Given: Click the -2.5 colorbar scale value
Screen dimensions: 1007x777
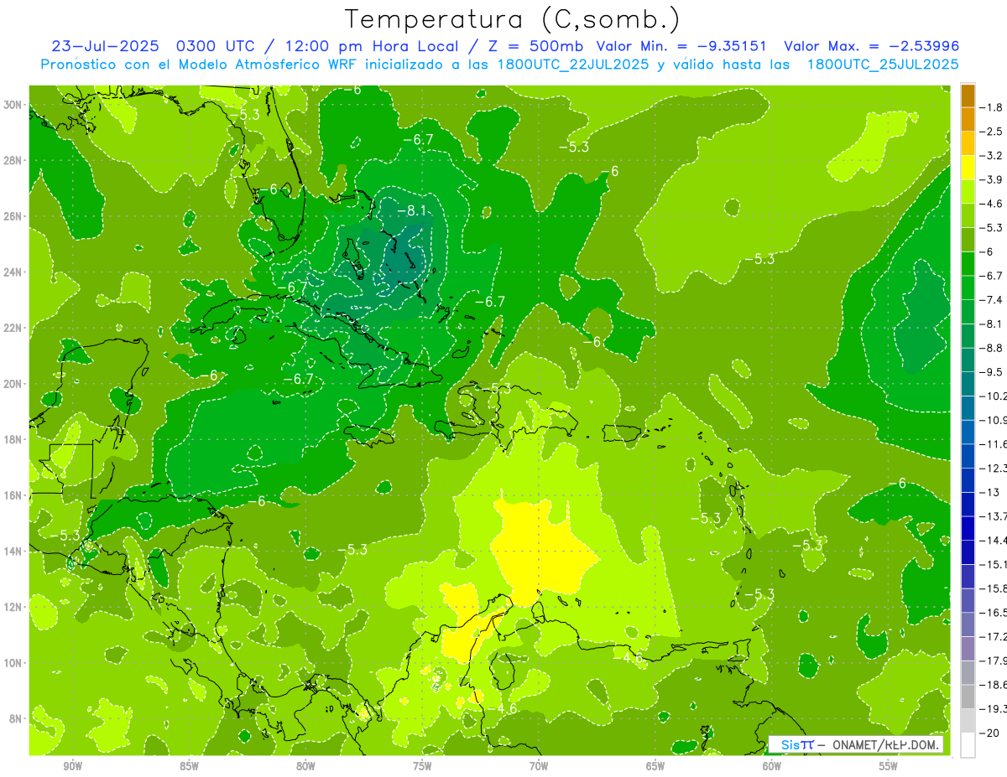Looking at the screenshot, I should tap(992, 132).
